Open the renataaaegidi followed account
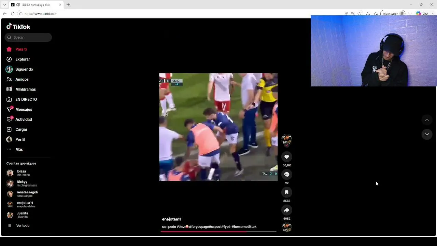Image resolution: width=437 pixels, height=246 pixels. [x=23, y=194]
